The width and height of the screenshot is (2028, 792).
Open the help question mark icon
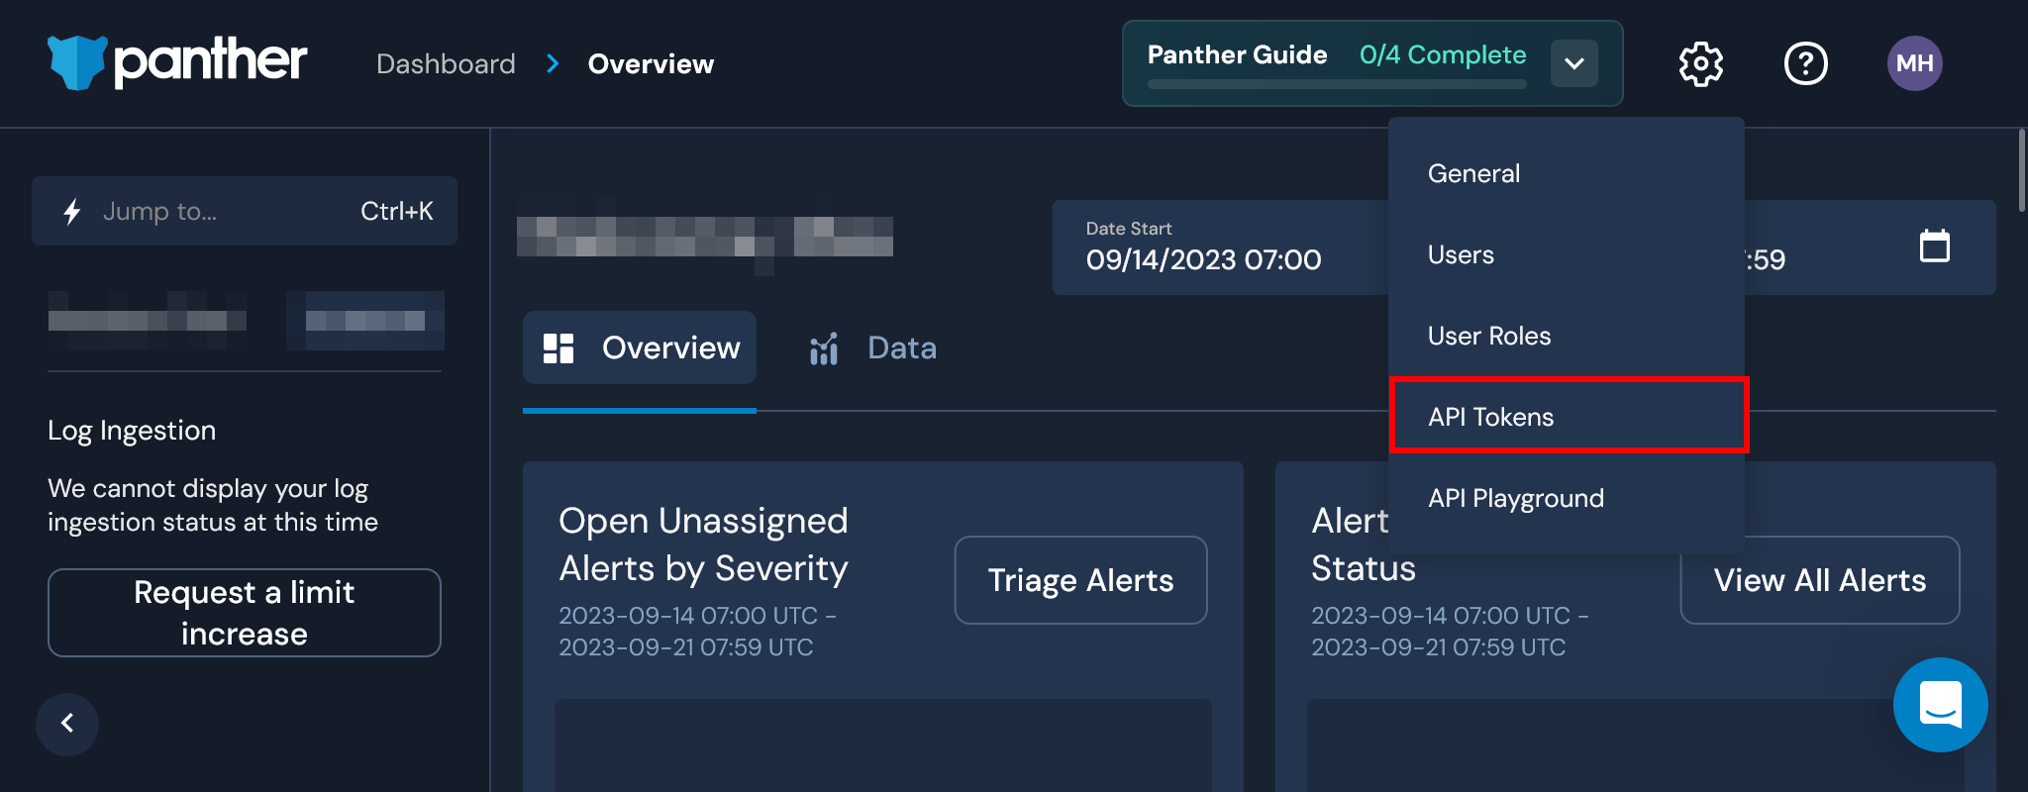coord(1805,64)
